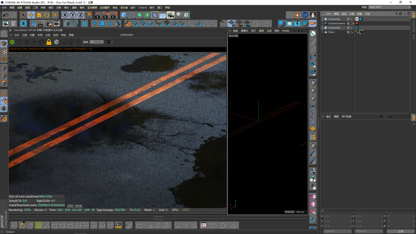The height and width of the screenshot is (234, 416).
Task: Add a Camera object from toolbar
Action: 171,15
